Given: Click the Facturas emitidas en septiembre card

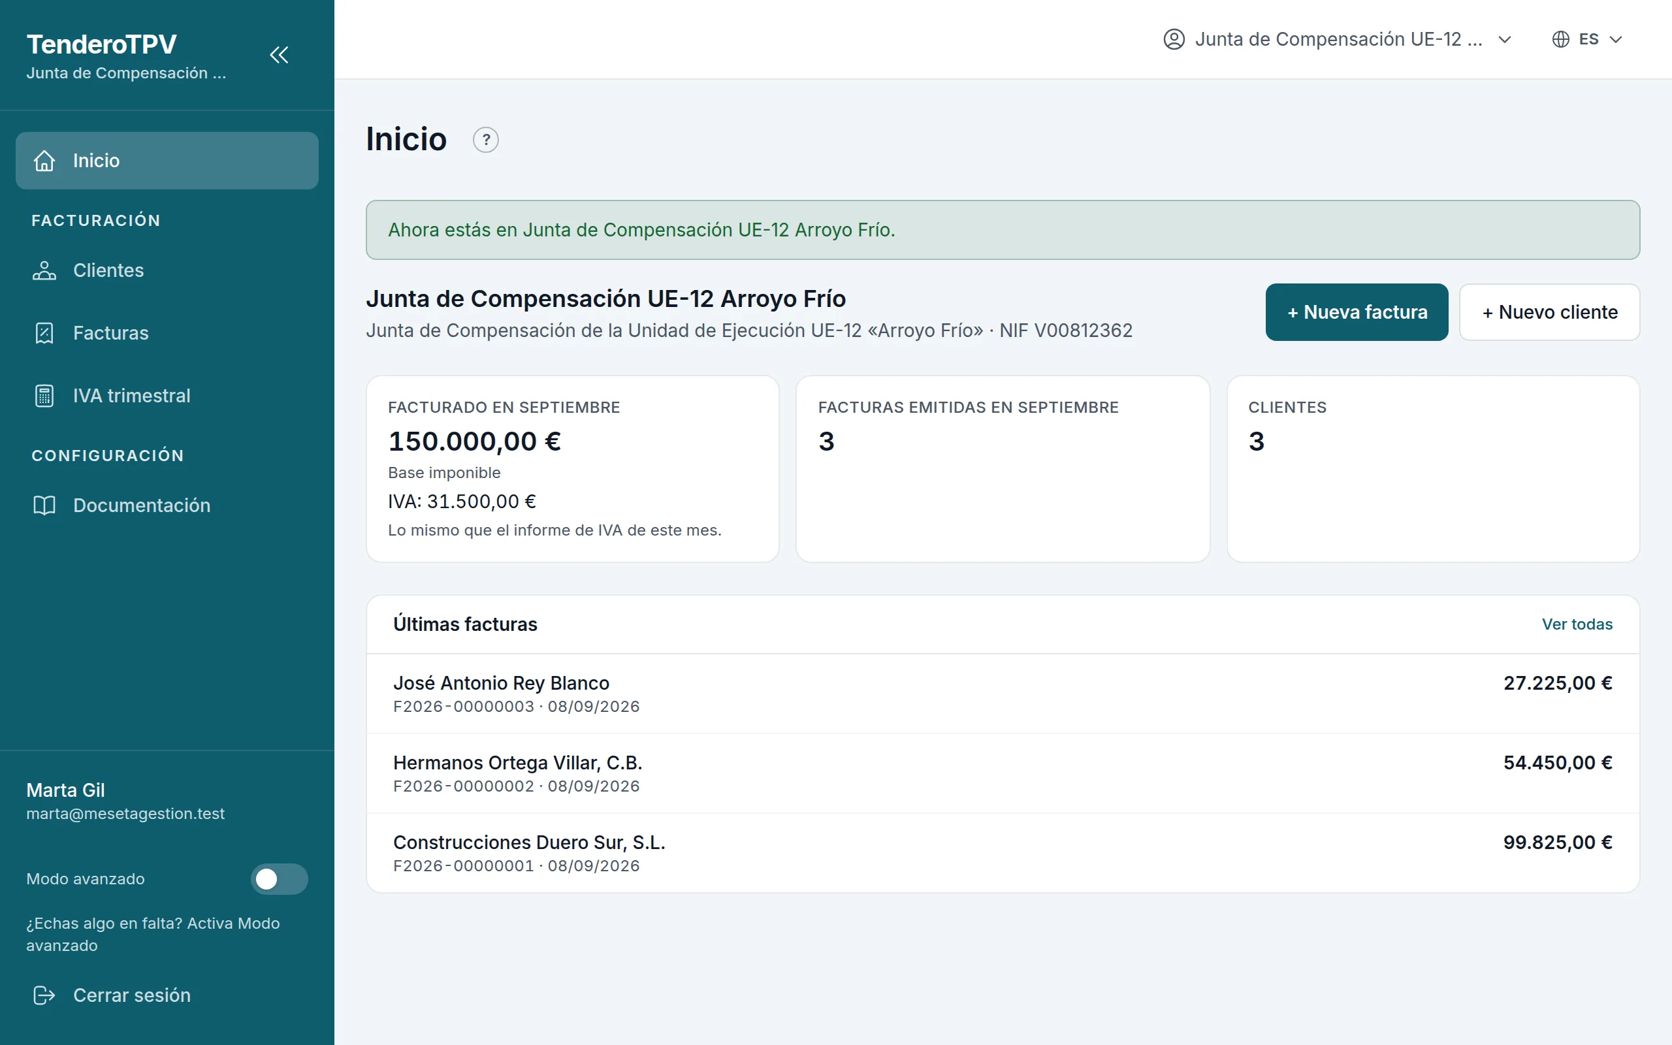Looking at the screenshot, I should point(1003,468).
